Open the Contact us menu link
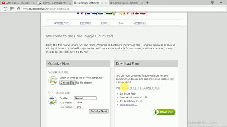227x127 pixels. 140,23
